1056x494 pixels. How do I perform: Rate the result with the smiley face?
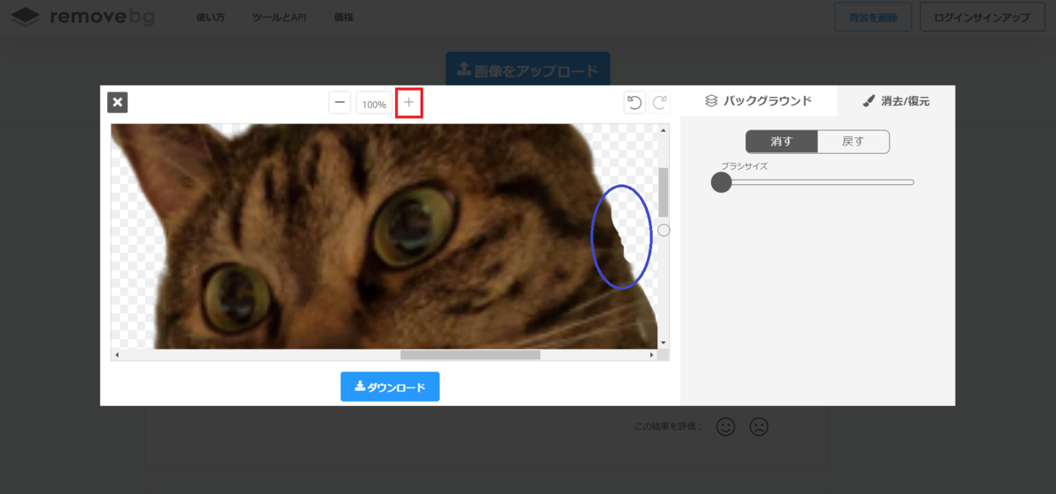(725, 426)
